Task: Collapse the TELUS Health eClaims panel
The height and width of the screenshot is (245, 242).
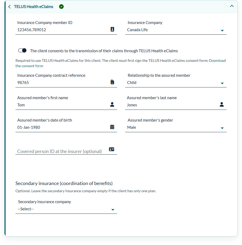Action: tap(232, 6)
